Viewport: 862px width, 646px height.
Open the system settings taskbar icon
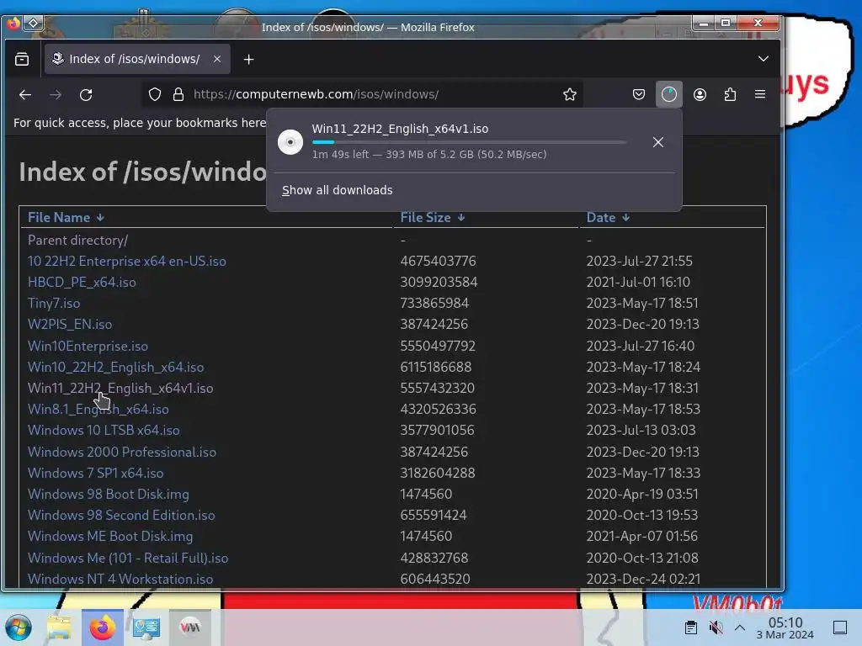pos(146,627)
